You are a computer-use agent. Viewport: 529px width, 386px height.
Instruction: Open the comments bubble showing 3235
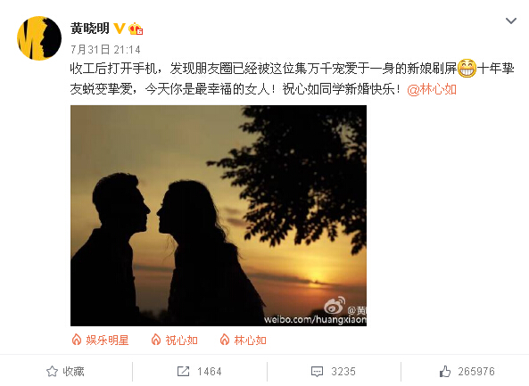(x=334, y=371)
